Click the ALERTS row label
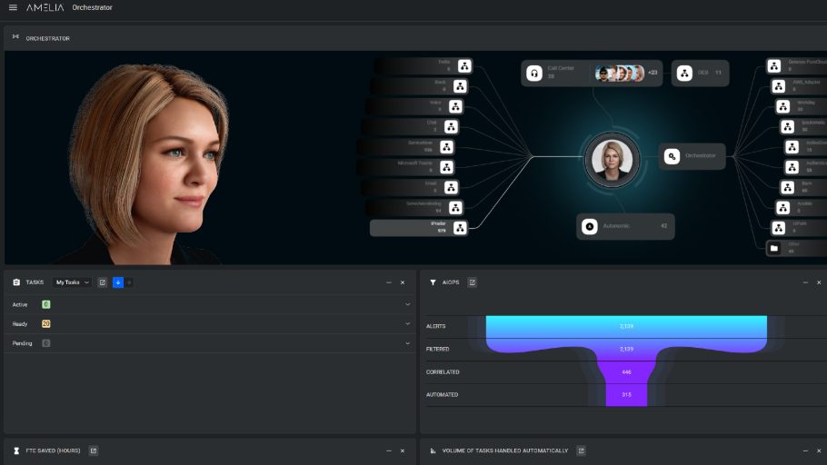The height and width of the screenshot is (465, 827). click(435, 326)
